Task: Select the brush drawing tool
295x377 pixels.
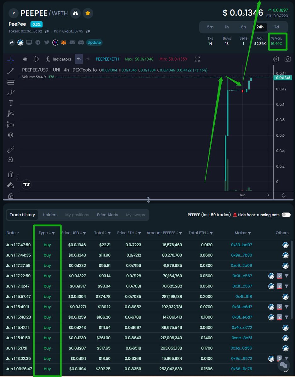Action: [10, 92]
